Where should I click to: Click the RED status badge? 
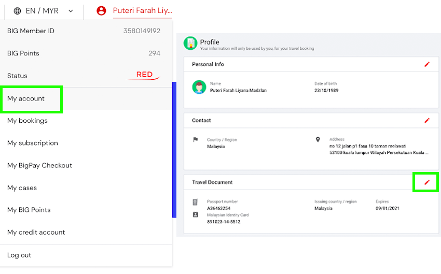click(144, 75)
